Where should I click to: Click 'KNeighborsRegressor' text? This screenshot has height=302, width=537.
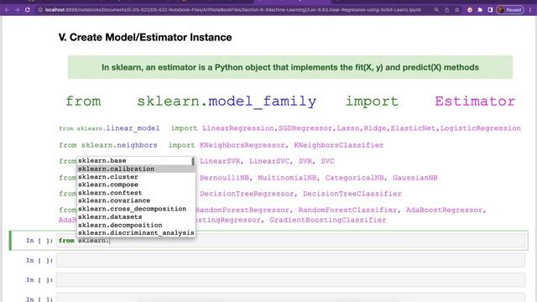coord(242,145)
